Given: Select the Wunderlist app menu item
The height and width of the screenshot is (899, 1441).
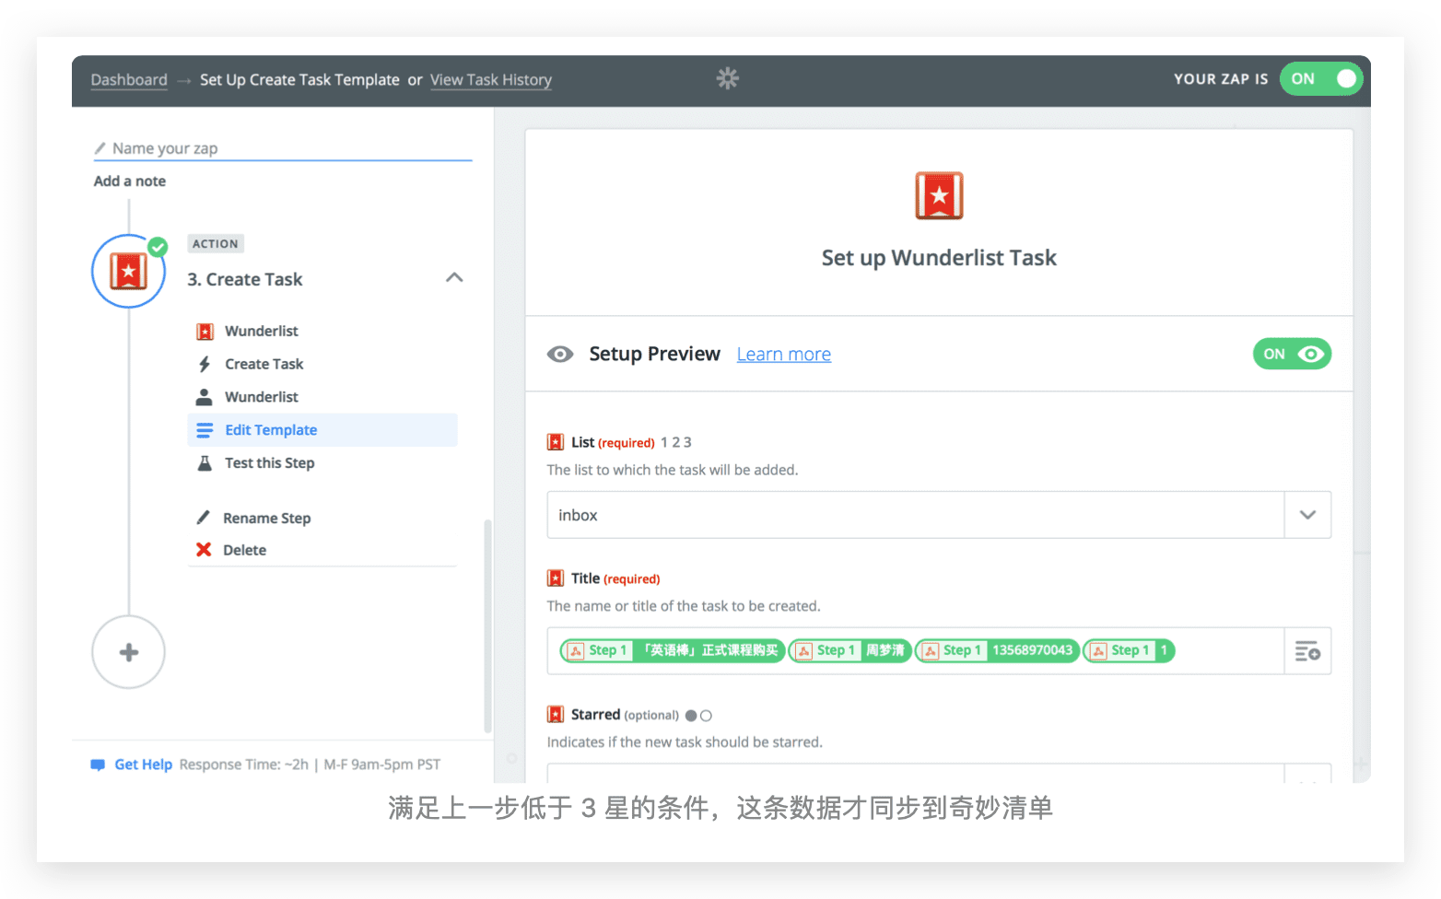Looking at the screenshot, I should point(262,331).
